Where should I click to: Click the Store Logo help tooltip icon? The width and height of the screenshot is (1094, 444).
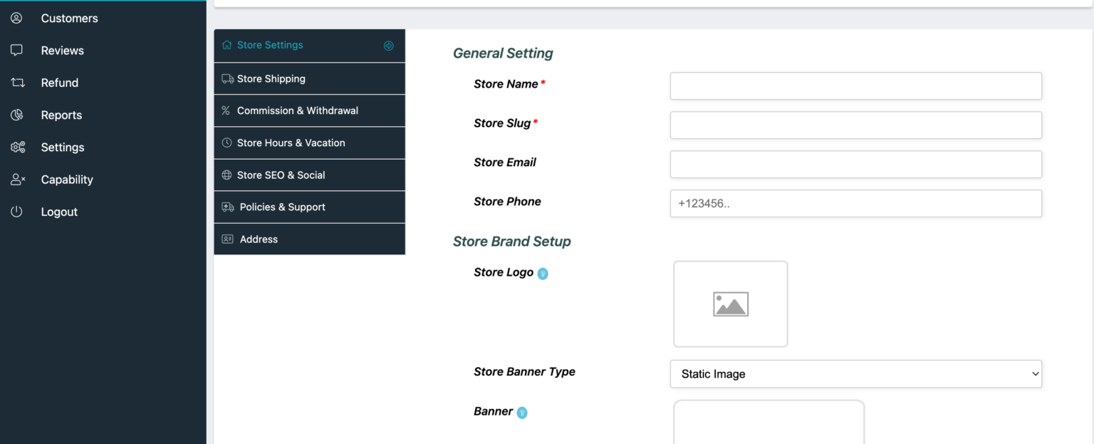coord(543,273)
